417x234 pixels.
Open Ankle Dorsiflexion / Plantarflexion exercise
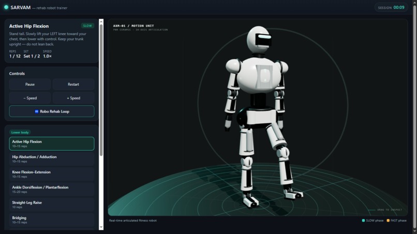tap(52, 189)
